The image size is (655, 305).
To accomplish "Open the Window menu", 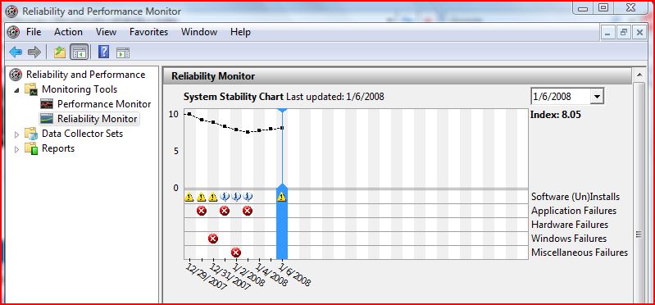I will click(199, 32).
